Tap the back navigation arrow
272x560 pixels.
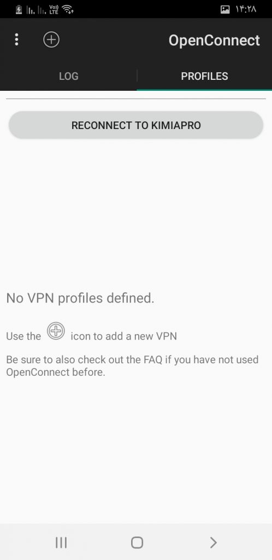[213, 542]
